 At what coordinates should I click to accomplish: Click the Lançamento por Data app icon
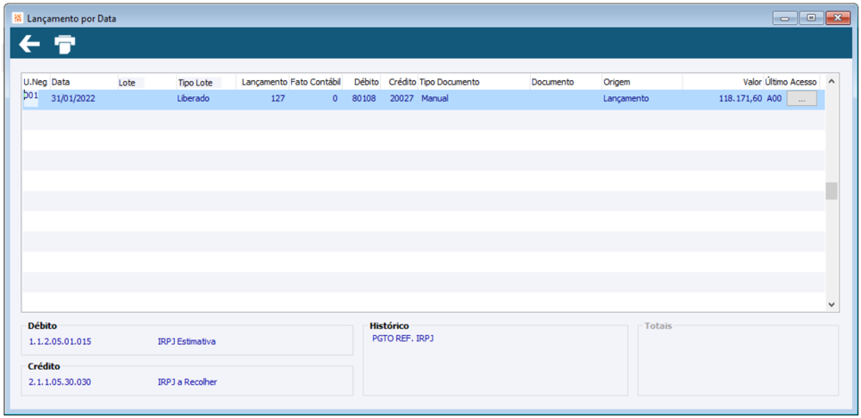coord(18,18)
